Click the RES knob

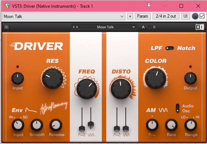coord(53,79)
